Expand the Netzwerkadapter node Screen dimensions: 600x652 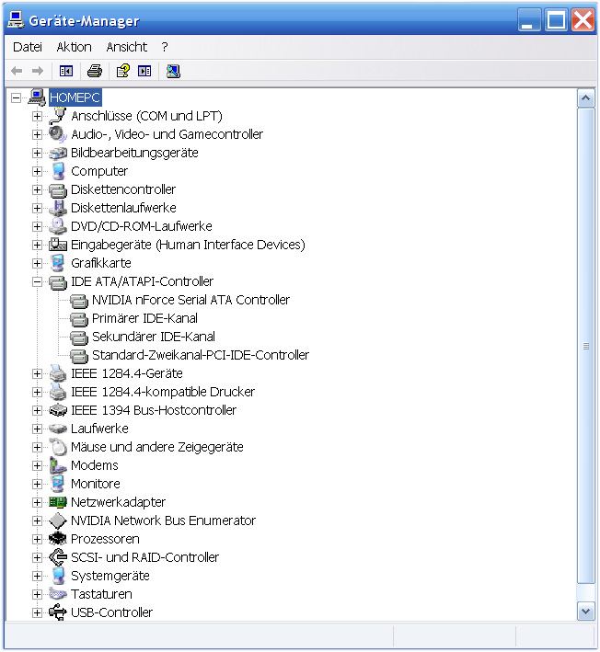tap(37, 503)
